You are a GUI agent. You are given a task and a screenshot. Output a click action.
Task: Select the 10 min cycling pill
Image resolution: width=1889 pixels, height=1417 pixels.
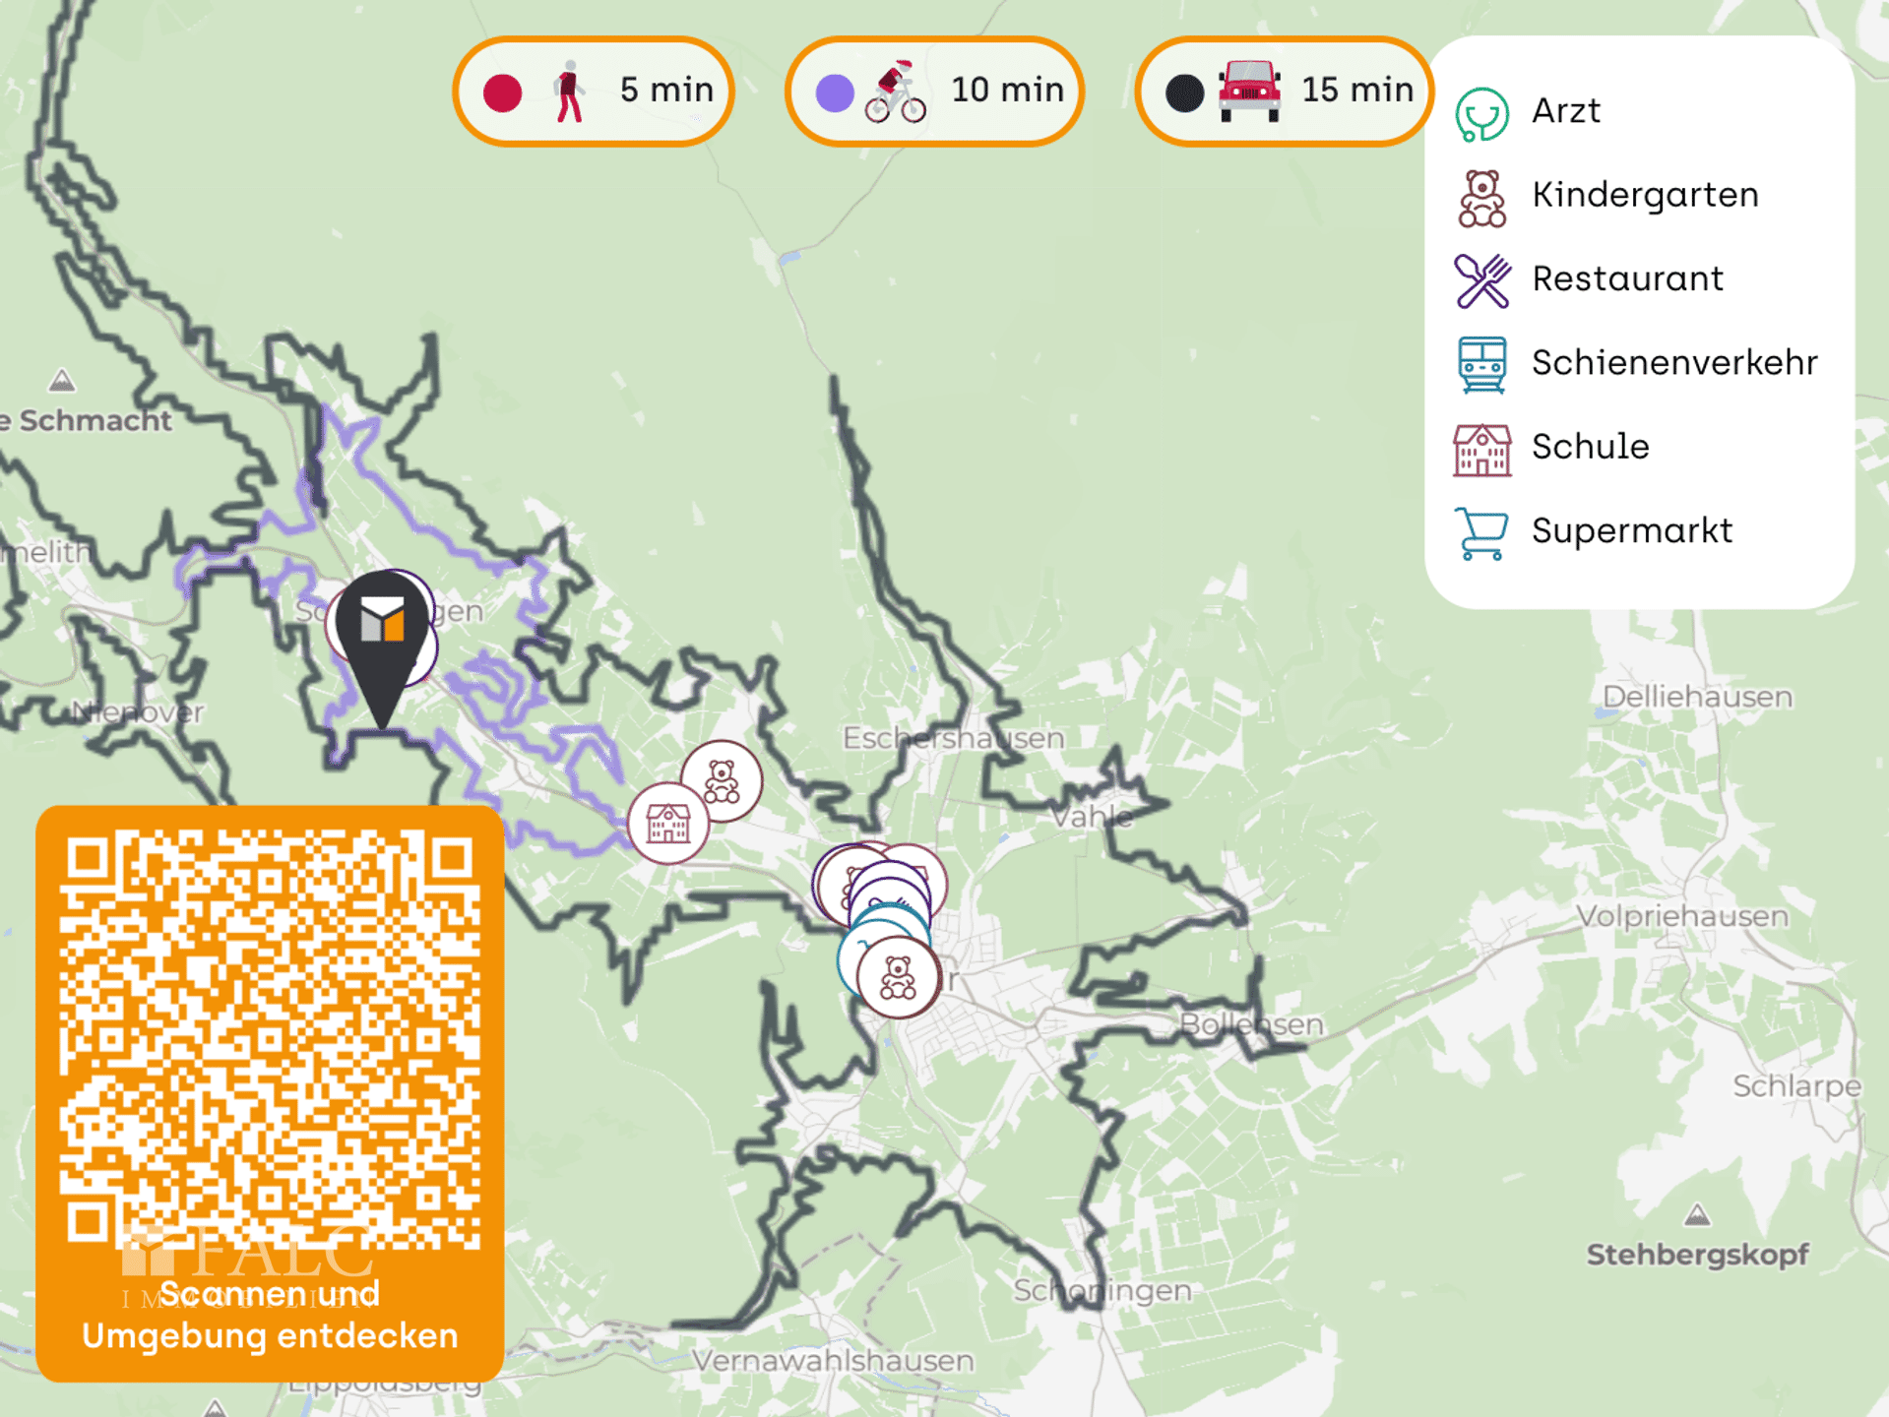click(934, 92)
